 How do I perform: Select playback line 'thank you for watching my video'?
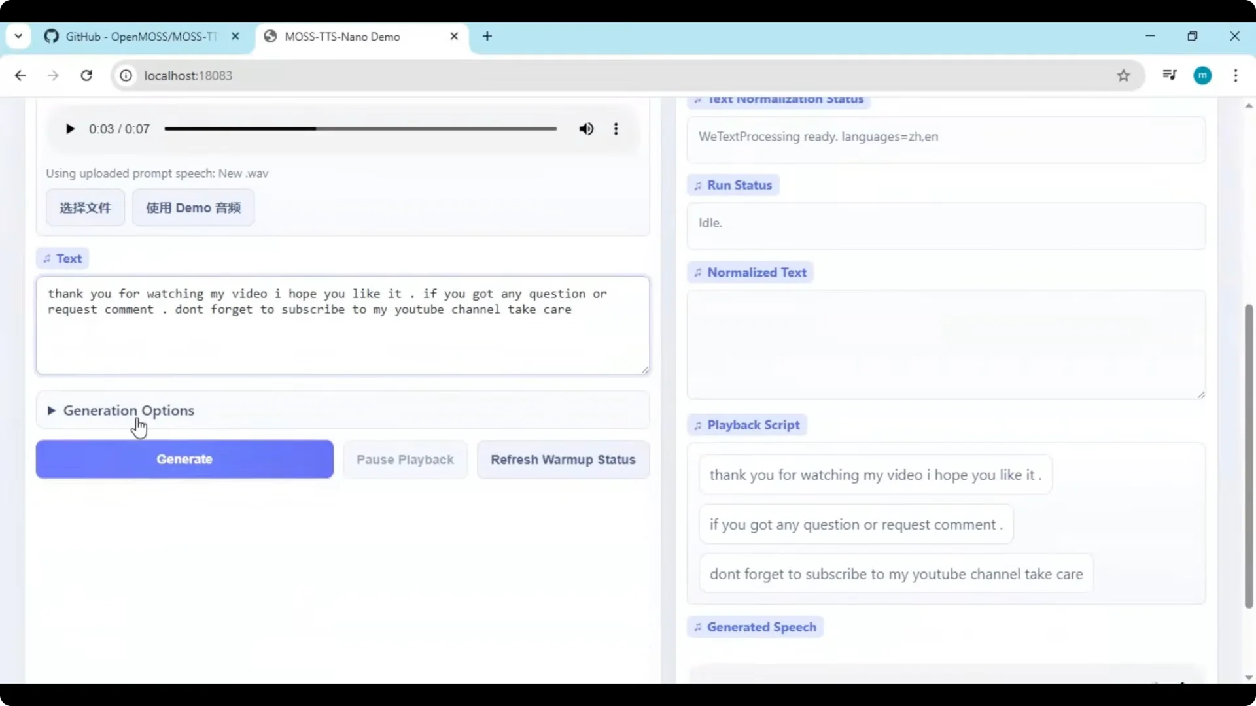(875, 475)
